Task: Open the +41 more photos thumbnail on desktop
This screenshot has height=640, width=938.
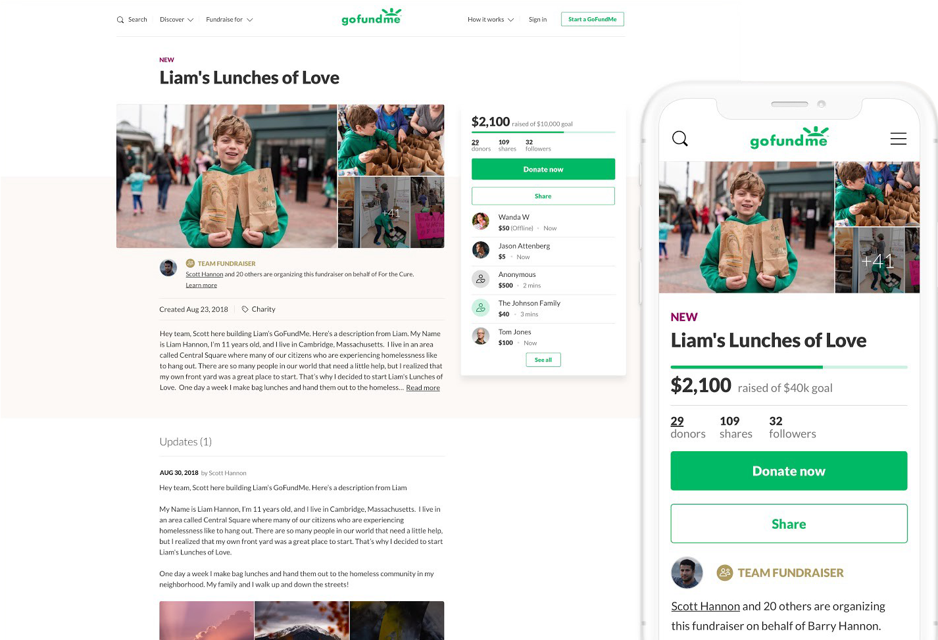Action: tap(391, 212)
